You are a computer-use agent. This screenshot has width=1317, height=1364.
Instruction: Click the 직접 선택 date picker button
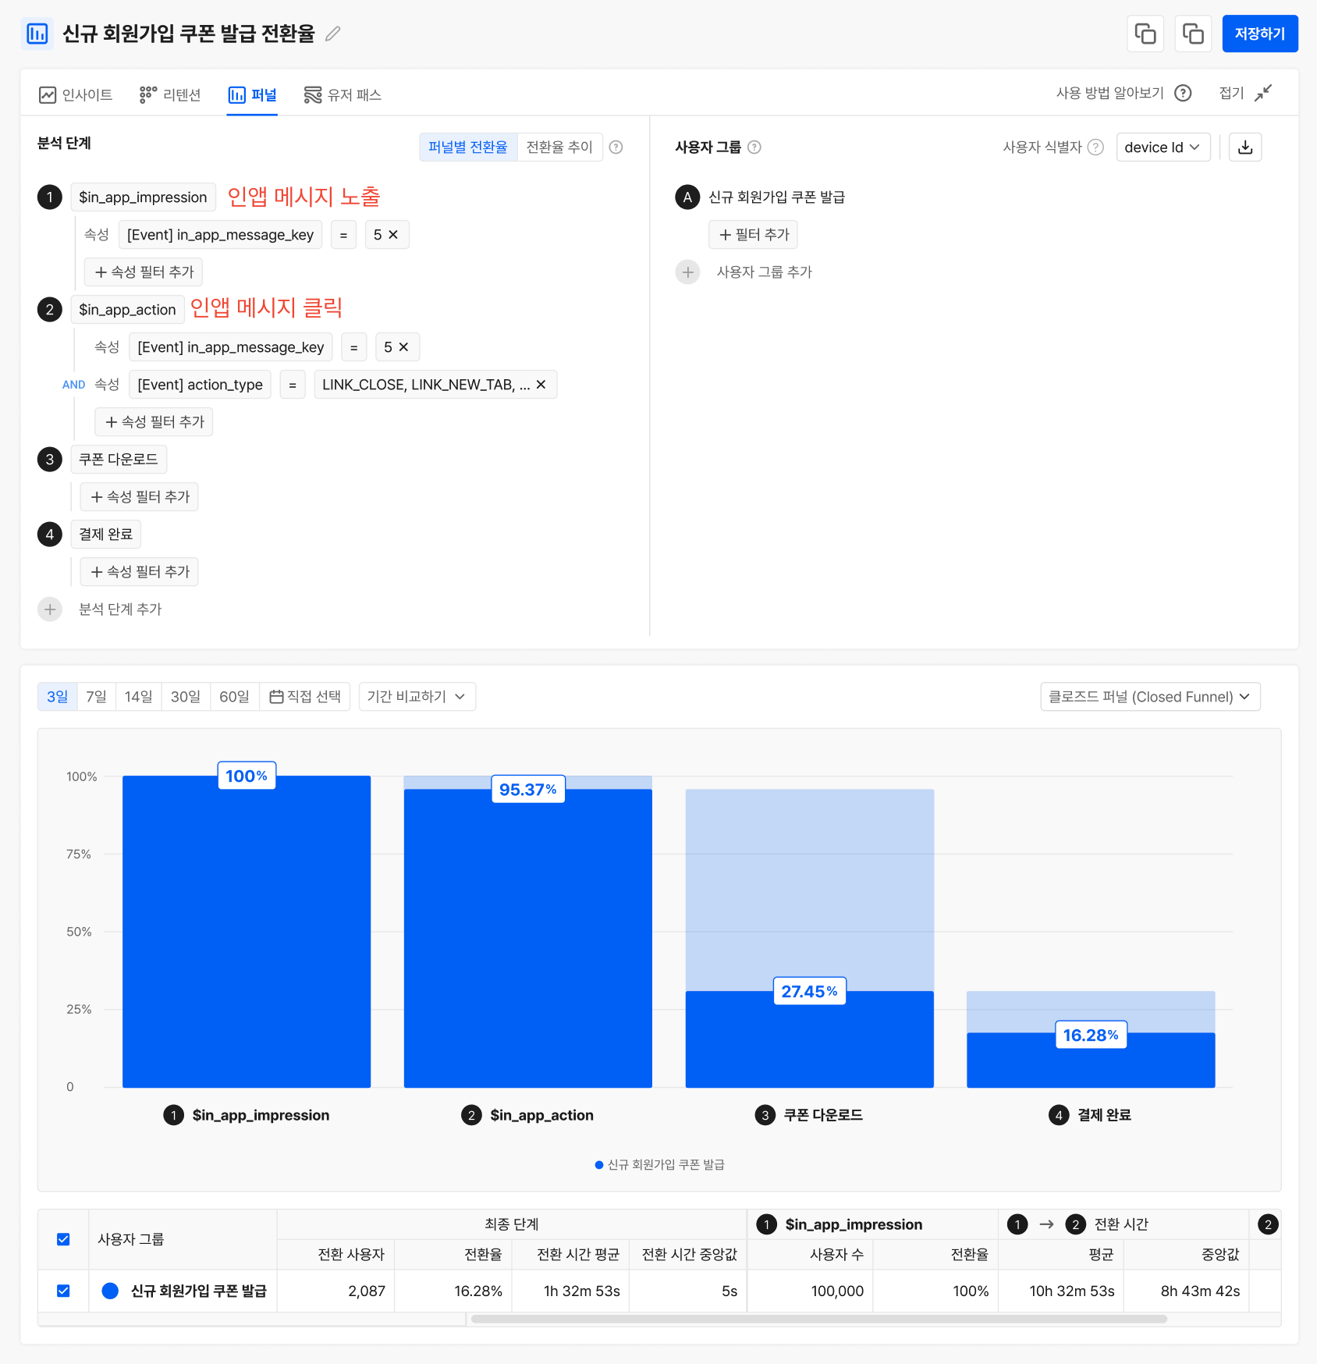305,697
